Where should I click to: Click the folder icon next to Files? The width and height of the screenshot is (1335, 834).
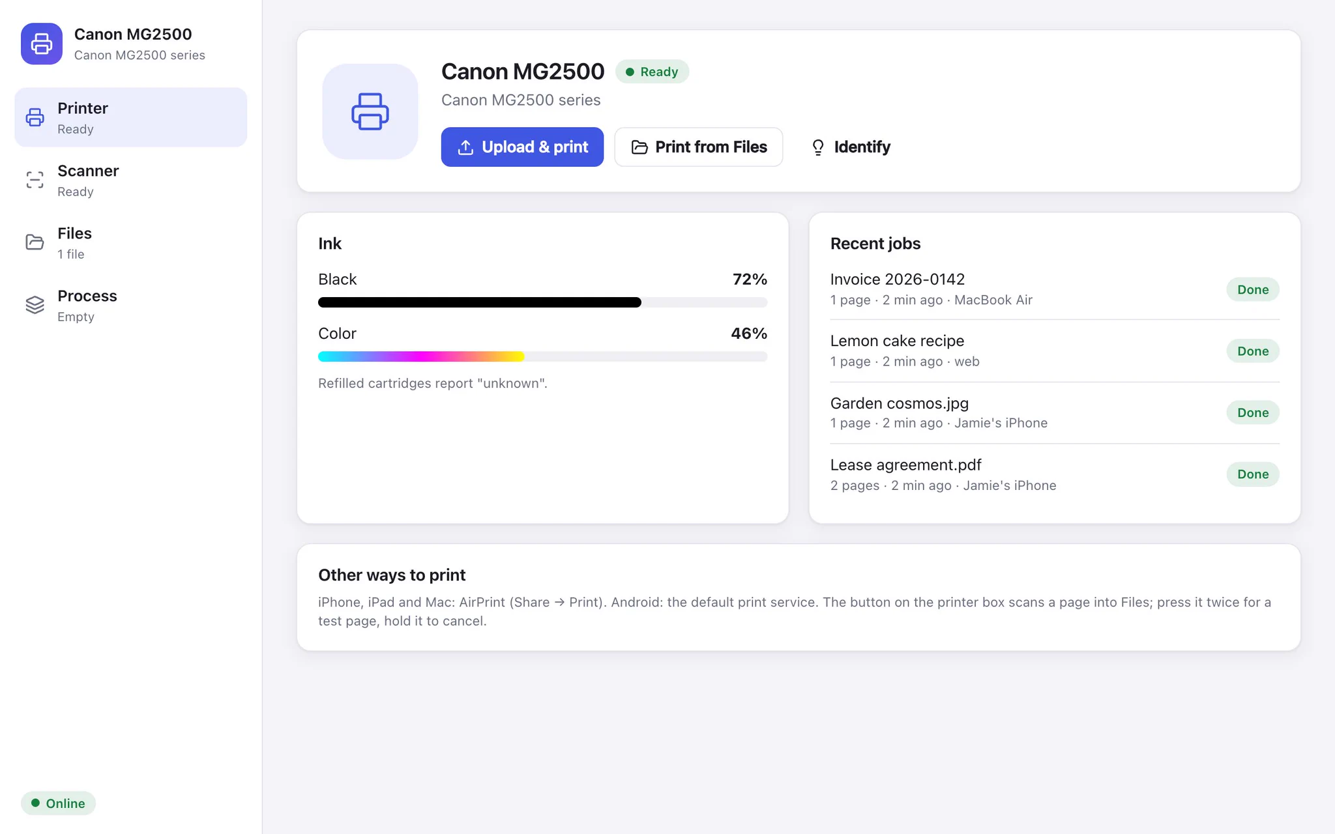(35, 242)
